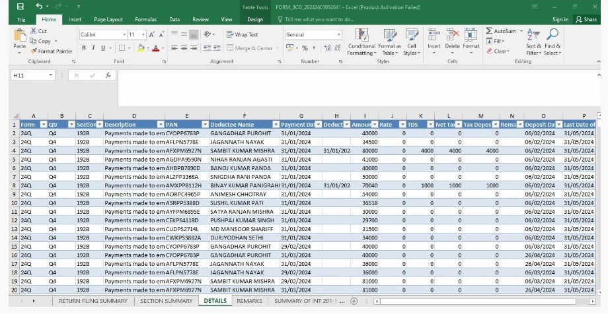The height and width of the screenshot is (314, 608).
Task: Click the yellow fill color button
Action: (x=141, y=48)
